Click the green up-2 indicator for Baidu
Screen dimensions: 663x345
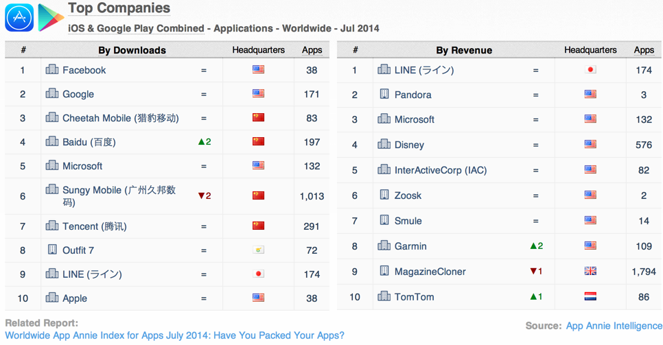pyautogui.click(x=205, y=142)
